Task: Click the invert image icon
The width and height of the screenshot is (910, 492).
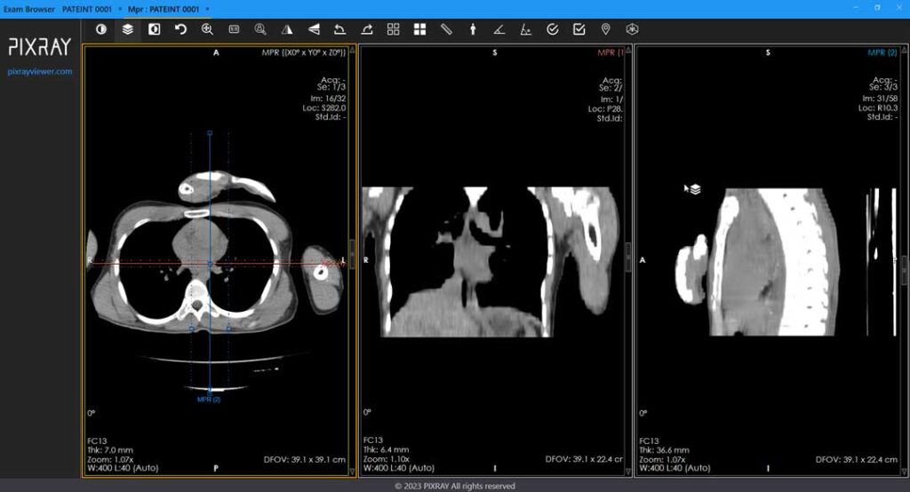Action: (154, 29)
